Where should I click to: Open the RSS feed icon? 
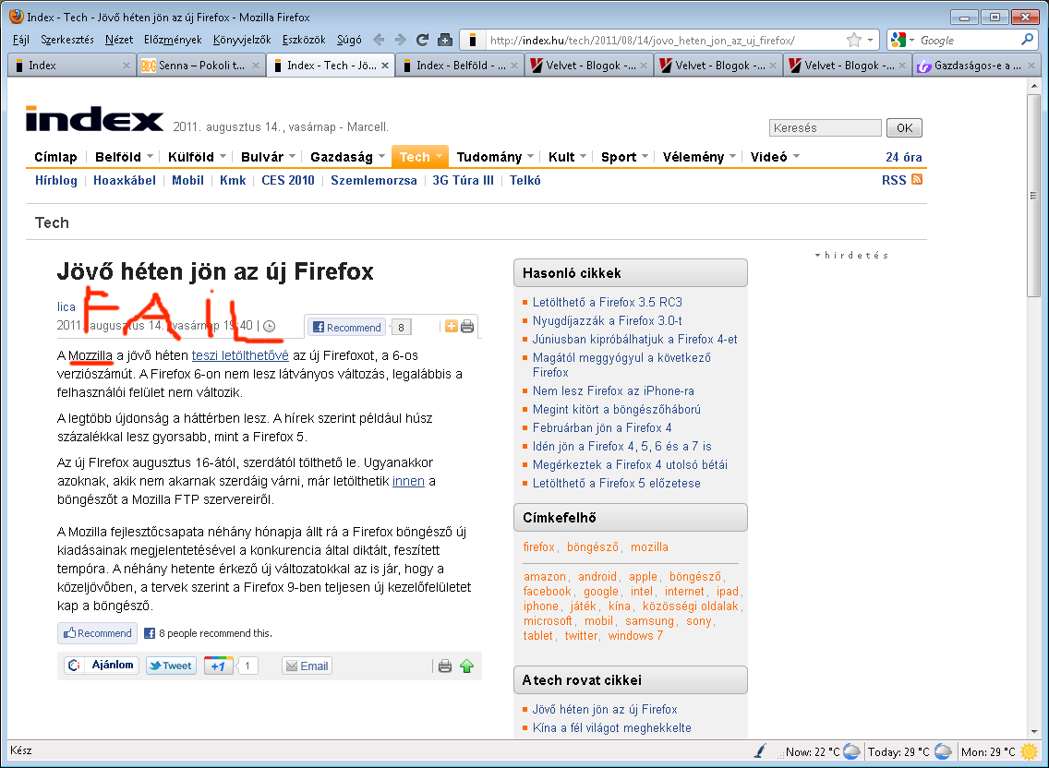coord(917,179)
